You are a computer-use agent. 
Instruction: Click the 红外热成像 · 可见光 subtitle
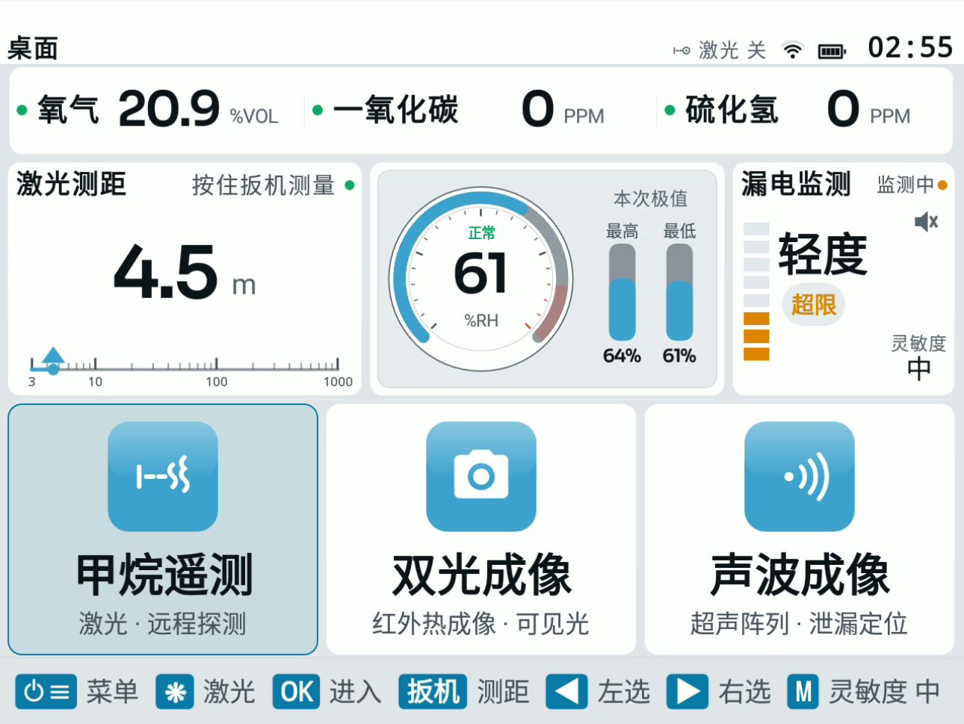481,623
